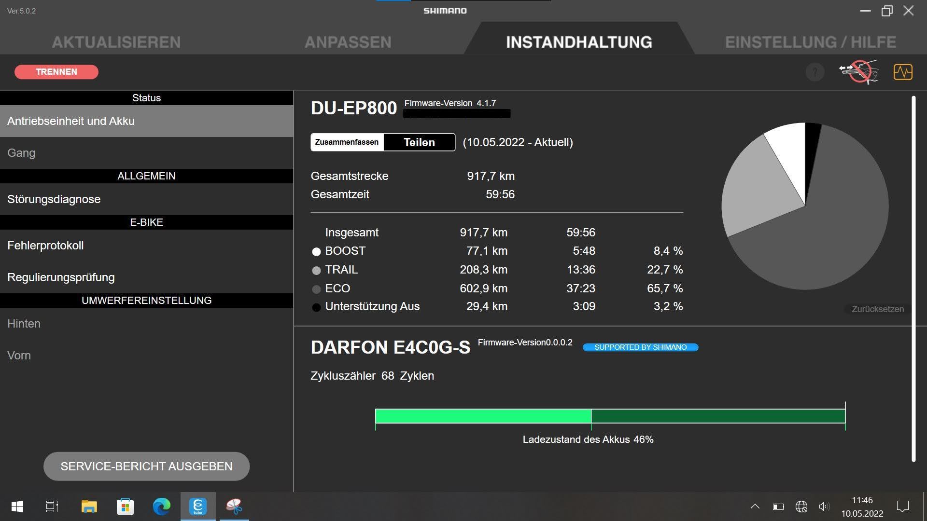Screen dimensions: 927x521
Task: Open Störungsdiagnose in the sidebar
Action: click(147, 199)
